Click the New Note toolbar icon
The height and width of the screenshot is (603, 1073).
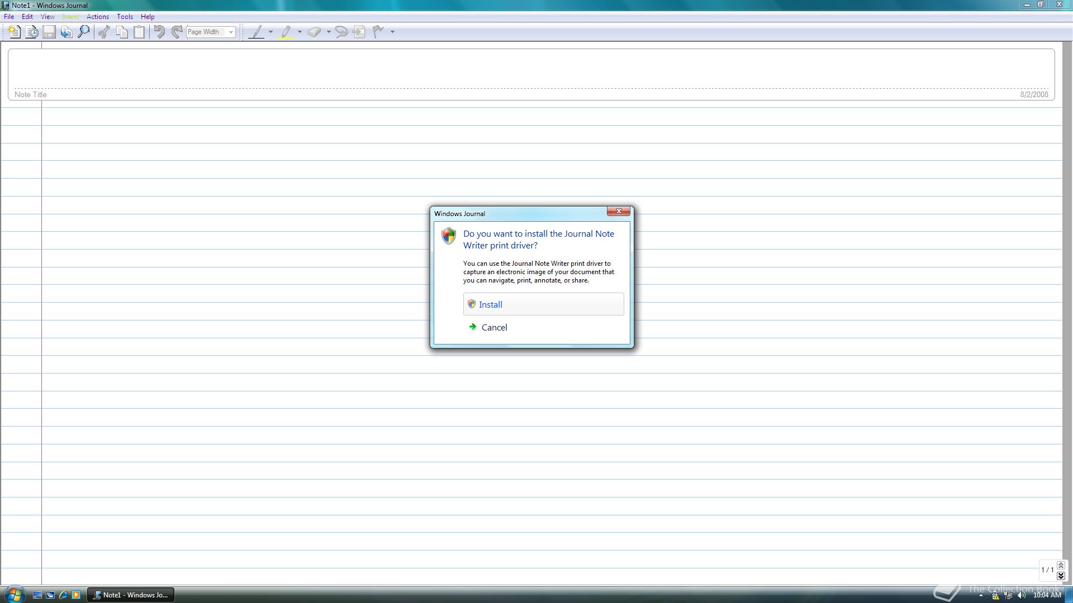(15, 32)
